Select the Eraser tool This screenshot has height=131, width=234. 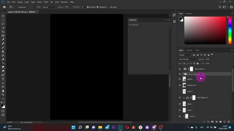[3, 59]
